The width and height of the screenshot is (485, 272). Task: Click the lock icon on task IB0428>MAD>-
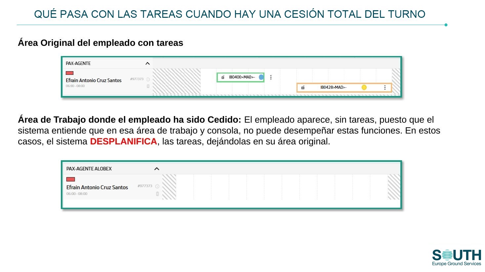303,87
